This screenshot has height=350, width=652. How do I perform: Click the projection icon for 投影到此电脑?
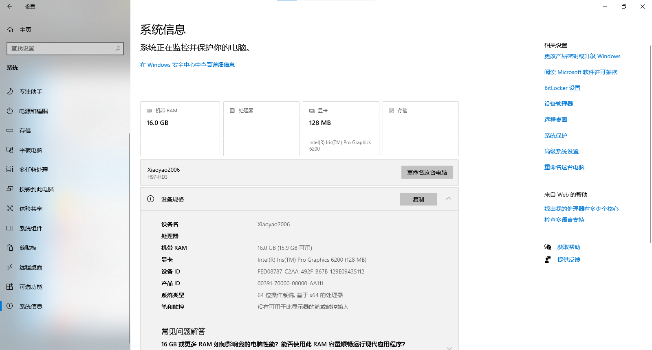tap(10, 189)
